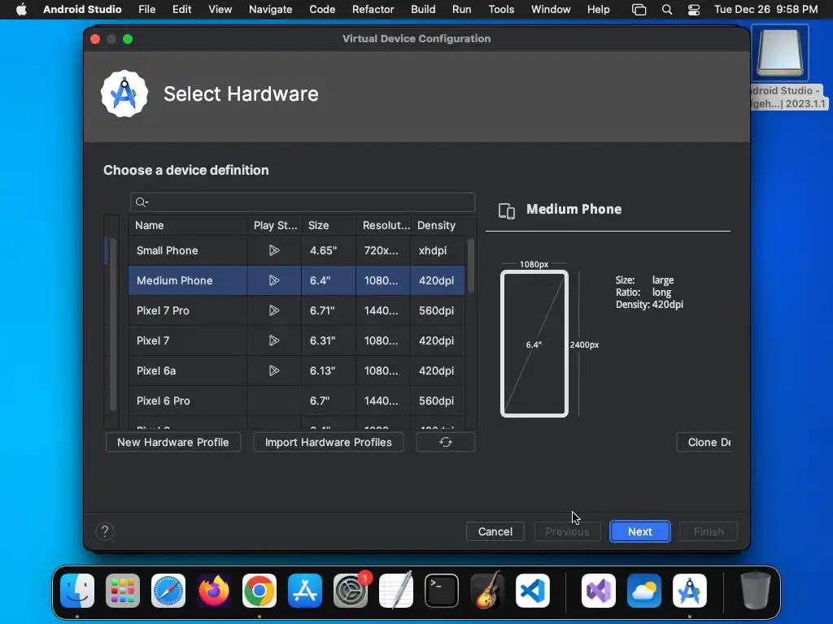Open App Store from the Dock

pos(305,591)
